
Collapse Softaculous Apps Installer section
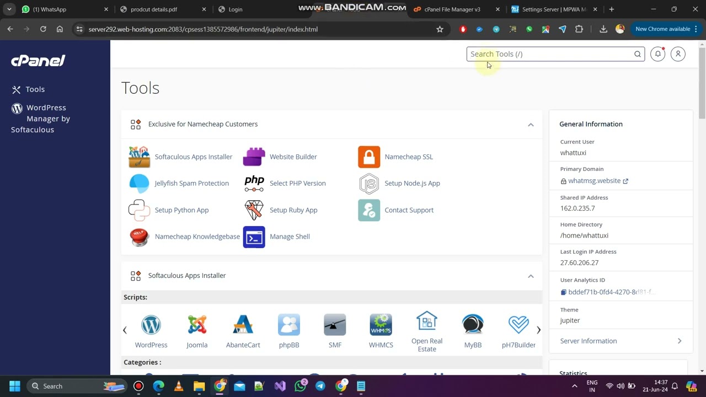click(531, 276)
